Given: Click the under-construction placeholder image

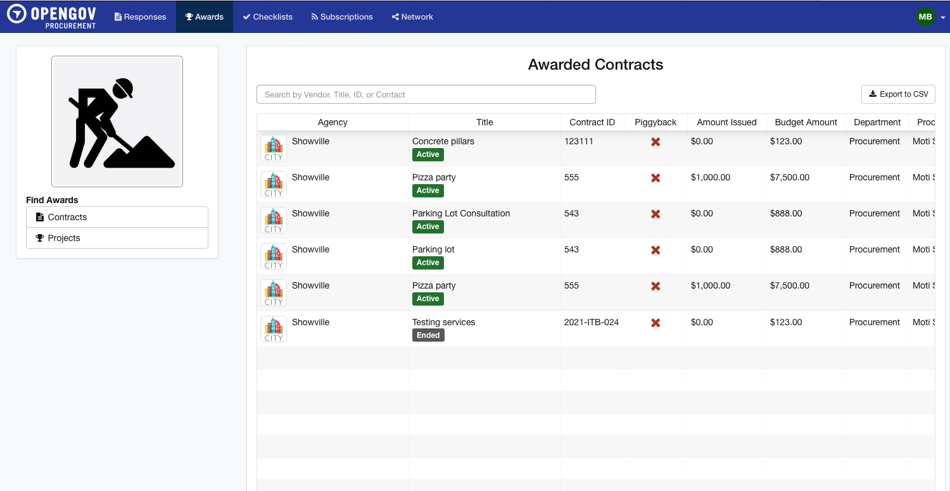Looking at the screenshot, I should 117,121.
